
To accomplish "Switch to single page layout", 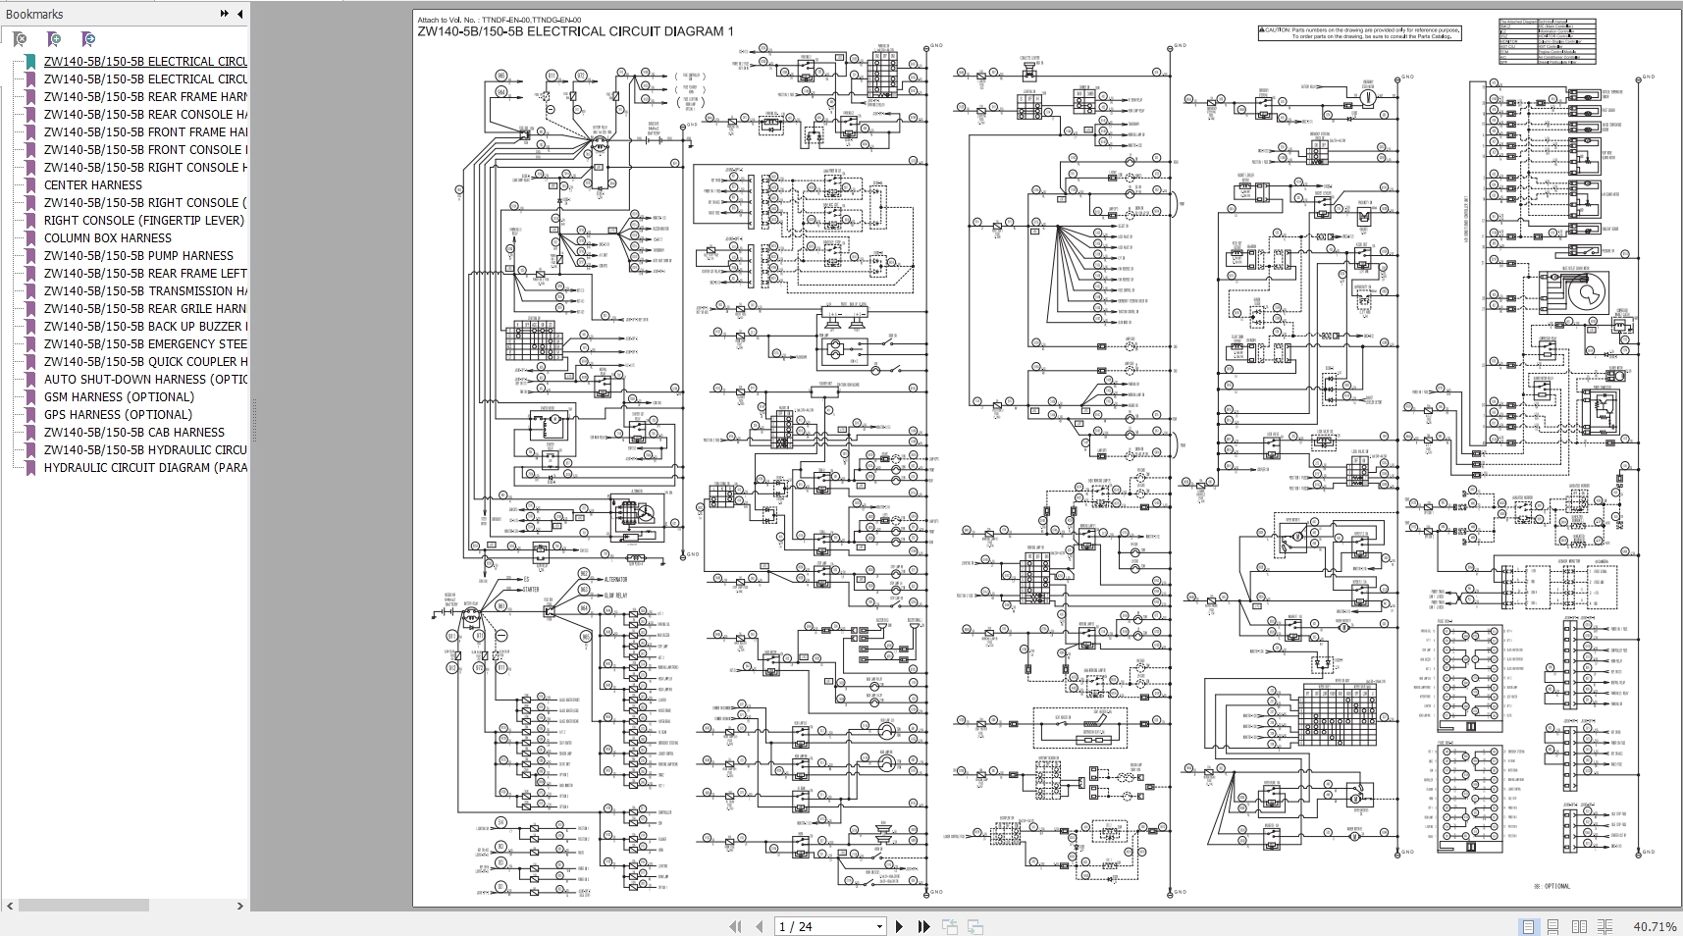I will point(1528,926).
